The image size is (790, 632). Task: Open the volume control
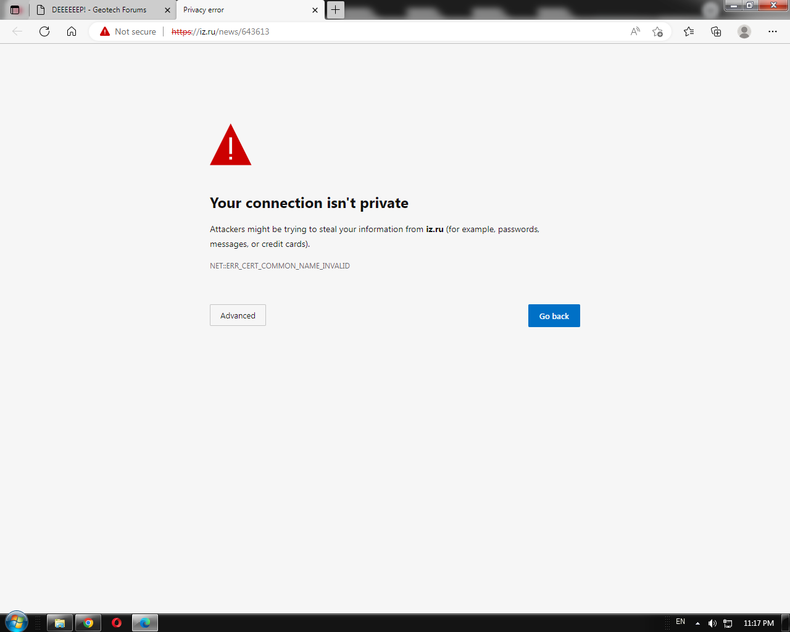712,623
